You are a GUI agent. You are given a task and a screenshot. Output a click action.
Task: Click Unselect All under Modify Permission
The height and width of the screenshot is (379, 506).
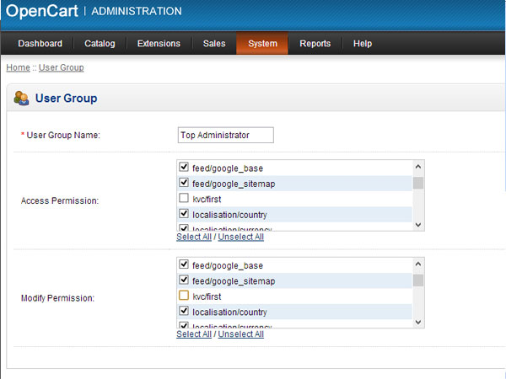coord(241,334)
